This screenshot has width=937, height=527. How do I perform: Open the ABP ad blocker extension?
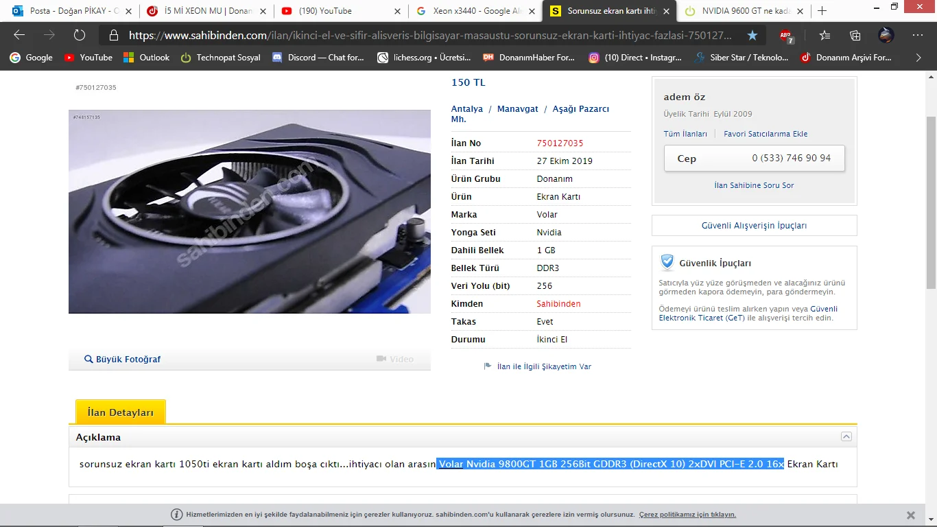[x=787, y=36]
